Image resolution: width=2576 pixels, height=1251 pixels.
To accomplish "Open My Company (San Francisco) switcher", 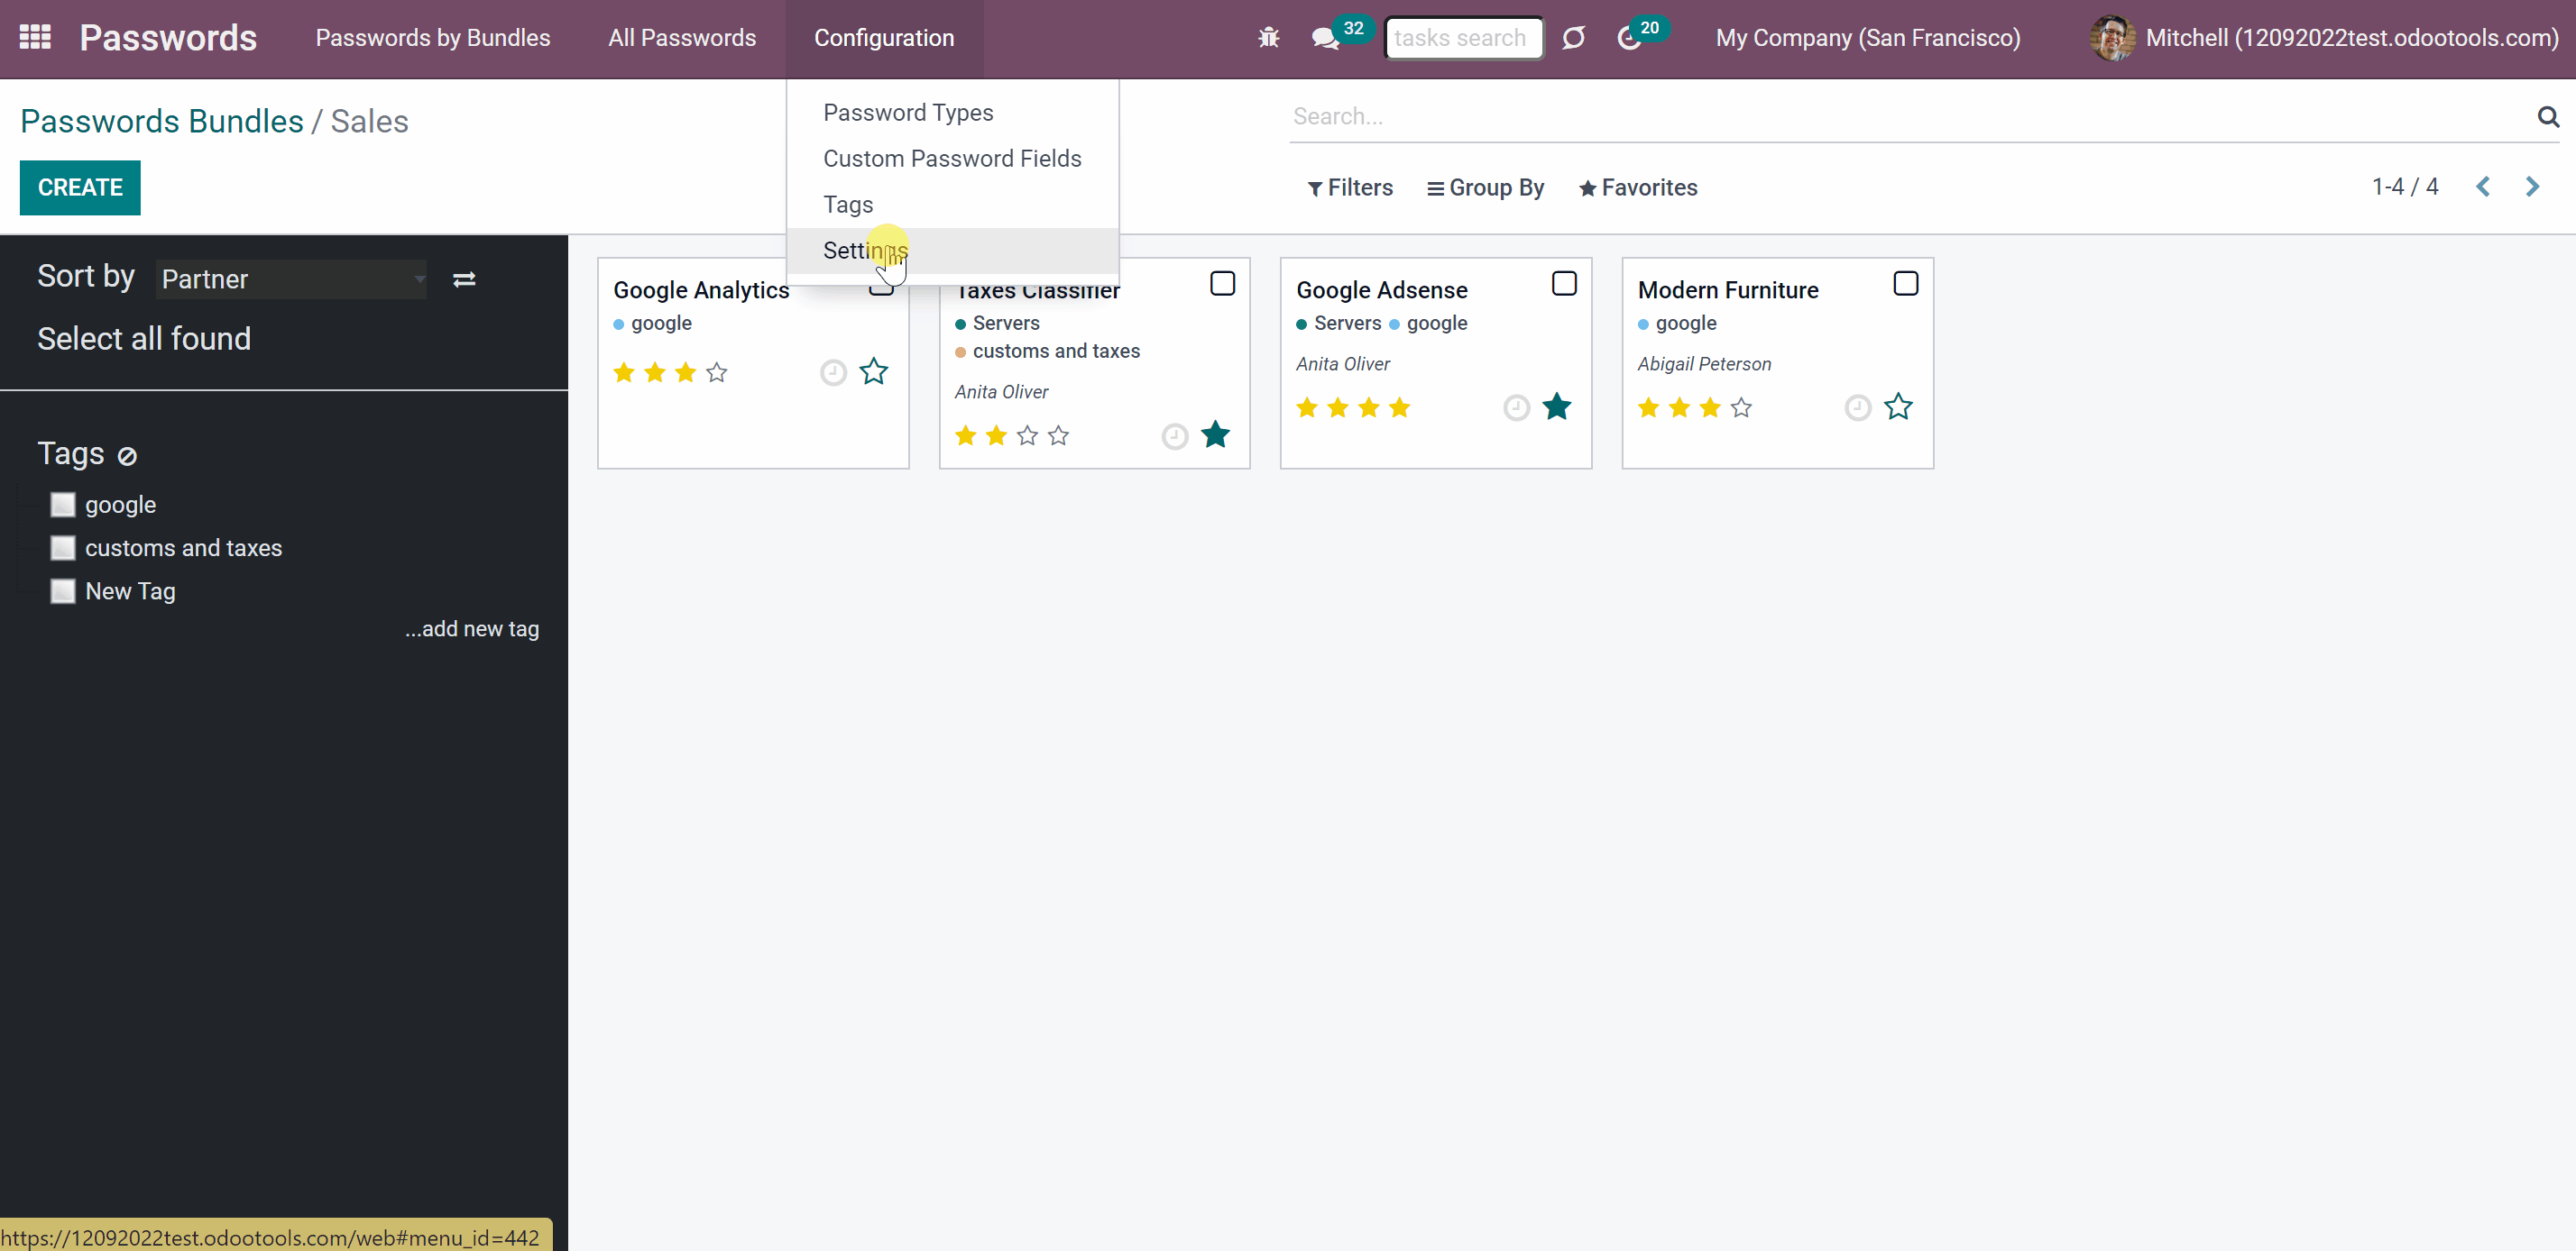I will (x=1868, y=38).
